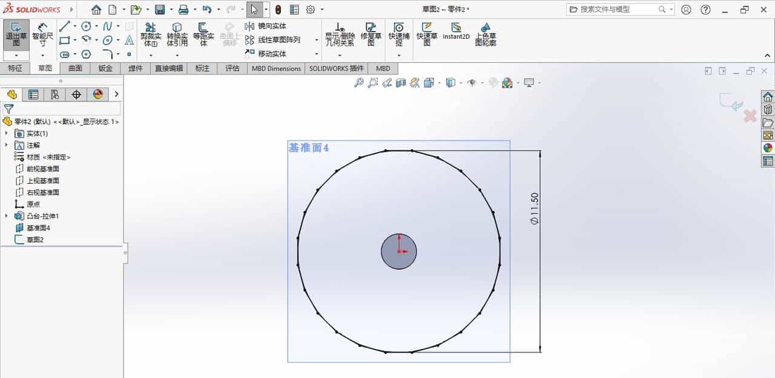Click the Zoom to Fit icon

click(357, 83)
